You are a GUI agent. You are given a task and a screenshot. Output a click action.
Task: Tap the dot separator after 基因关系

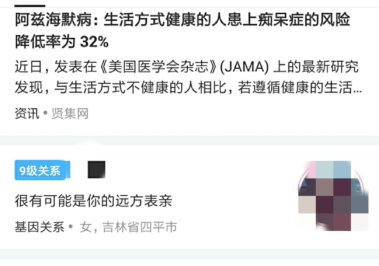[x=71, y=226]
